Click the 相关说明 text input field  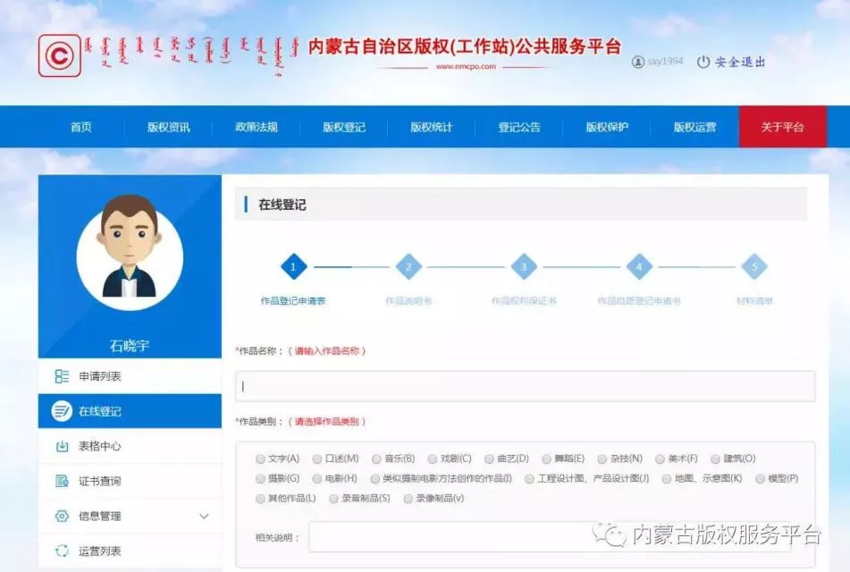tap(550, 537)
